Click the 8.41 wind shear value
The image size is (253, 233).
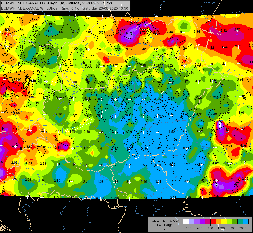(129, 99)
